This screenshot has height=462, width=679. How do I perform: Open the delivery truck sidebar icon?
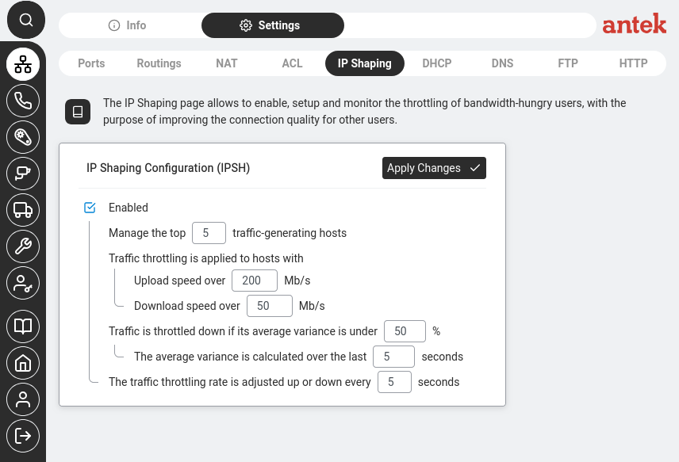click(23, 210)
